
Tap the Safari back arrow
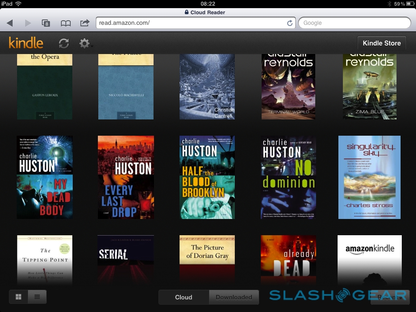pos(10,23)
